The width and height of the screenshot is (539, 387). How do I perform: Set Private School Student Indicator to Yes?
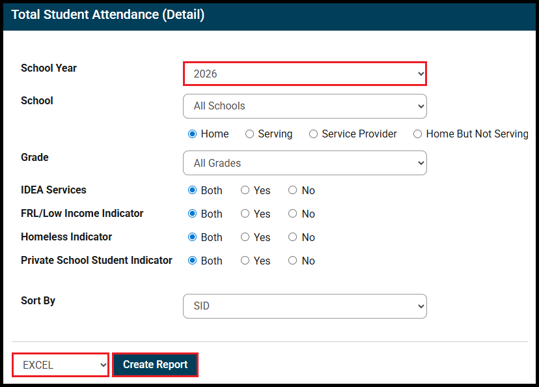coord(245,261)
